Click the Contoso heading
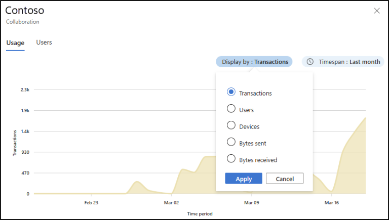This screenshot has height=220, width=389. tap(24, 11)
